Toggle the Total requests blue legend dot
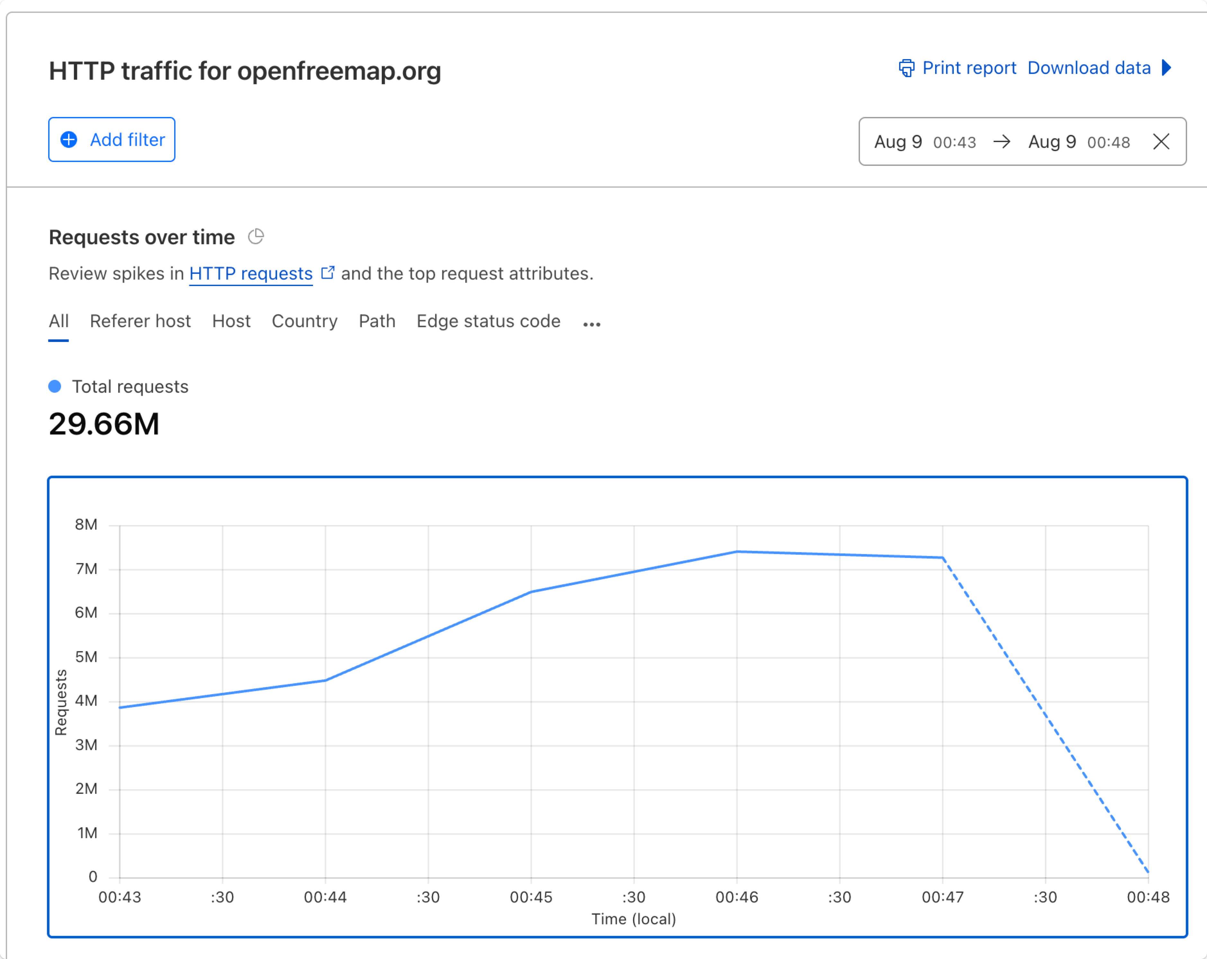1207x959 pixels. [x=55, y=386]
